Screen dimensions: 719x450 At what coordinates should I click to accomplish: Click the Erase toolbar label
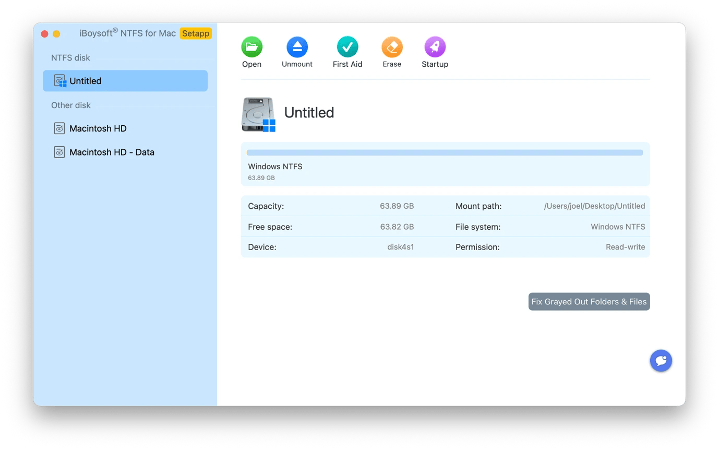click(x=392, y=64)
